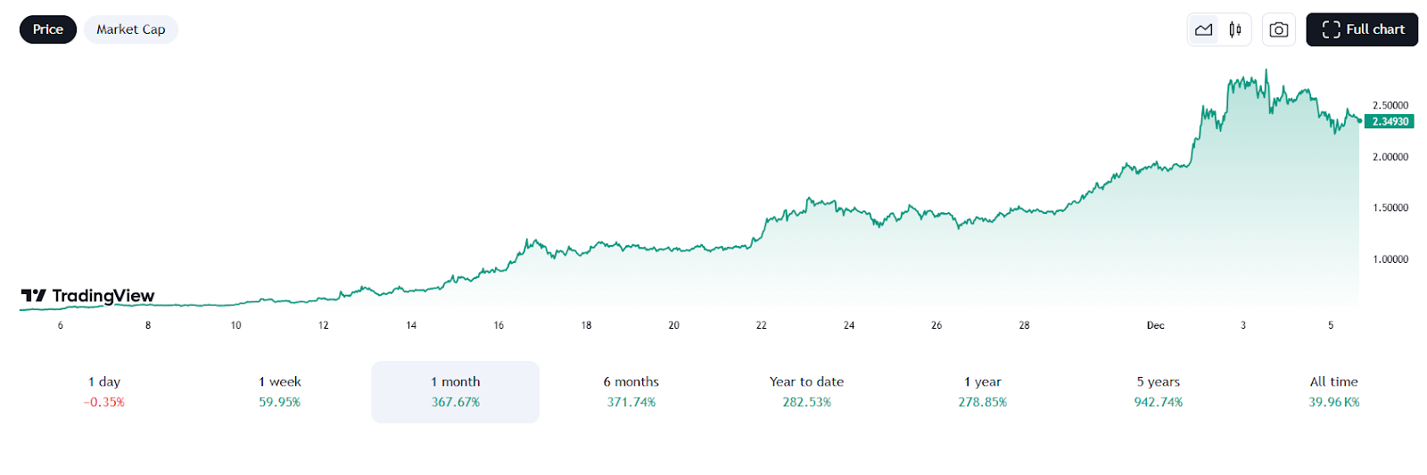Select the Price tab
Image resolution: width=1427 pixels, height=475 pixels.
pos(48,29)
